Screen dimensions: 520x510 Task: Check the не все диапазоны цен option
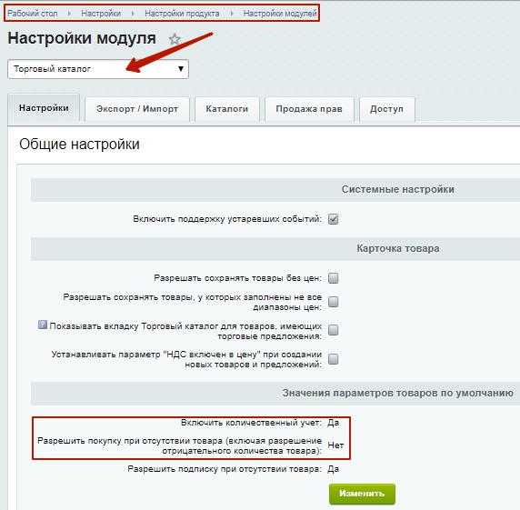[x=333, y=302]
